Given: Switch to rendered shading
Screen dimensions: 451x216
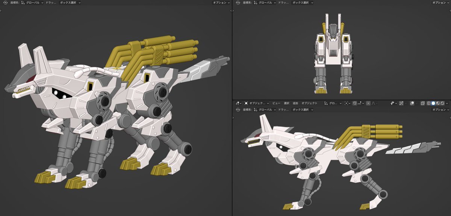Looking at the screenshot, I should coord(442,103).
